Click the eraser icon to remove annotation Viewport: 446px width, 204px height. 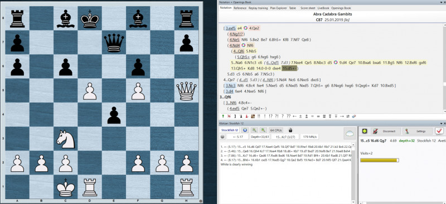click(x=354, y=116)
